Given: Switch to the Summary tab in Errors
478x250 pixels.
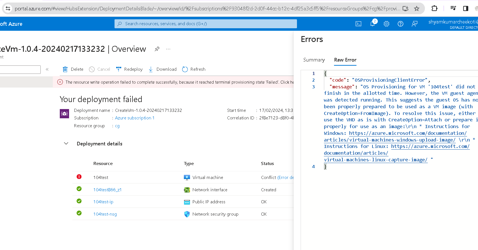Looking at the screenshot, I should [x=314, y=60].
